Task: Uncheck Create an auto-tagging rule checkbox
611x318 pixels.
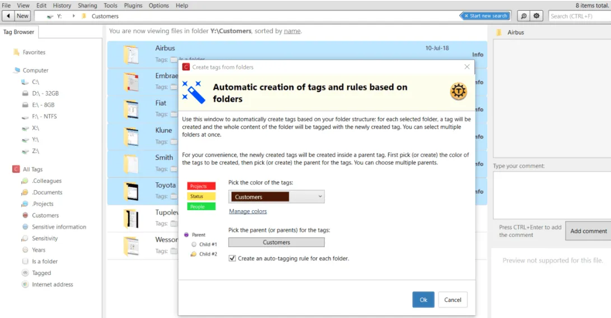Action: [x=232, y=258]
